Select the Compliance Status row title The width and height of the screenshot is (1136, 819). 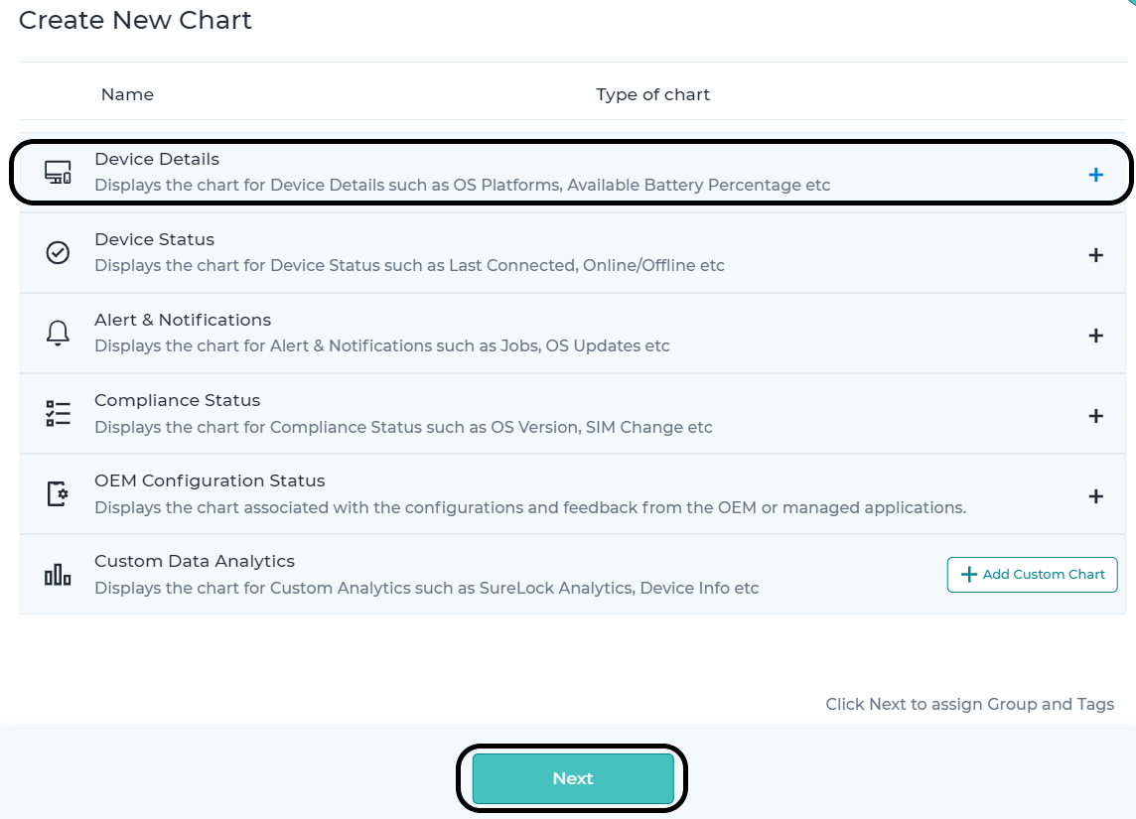[178, 400]
